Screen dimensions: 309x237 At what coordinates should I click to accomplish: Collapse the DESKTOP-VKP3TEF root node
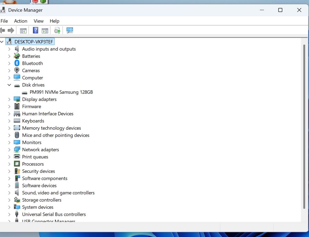pos(2,42)
